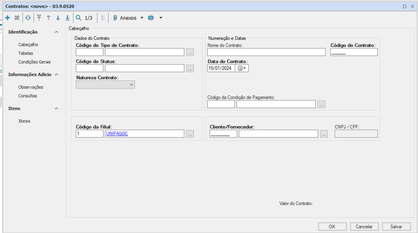The width and height of the screenshot is (418, 233).
Task: Click the UNIFAGOC link
Action: pyautogui.click(x=117, y=134)
